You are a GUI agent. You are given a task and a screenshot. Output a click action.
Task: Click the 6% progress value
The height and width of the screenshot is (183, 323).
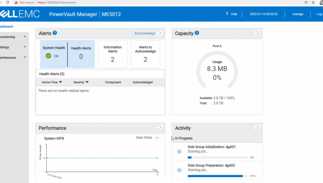tap(252, 158)
